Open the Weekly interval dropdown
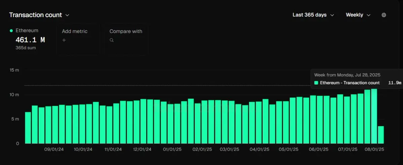403x165 pixels. [x=358, y=15]
